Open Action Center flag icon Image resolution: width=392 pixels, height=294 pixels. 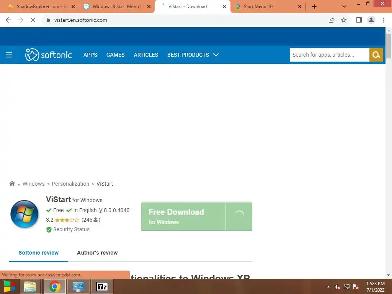click(x=356, y=287)
